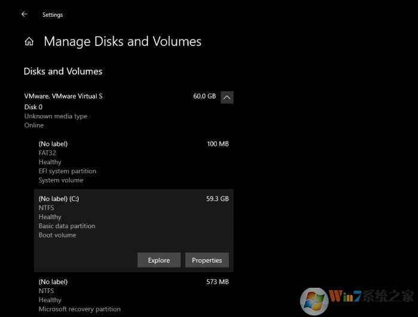The image size is (418, 317).
Task: Click the Unknown media type text
Action: tap(56, 116)
